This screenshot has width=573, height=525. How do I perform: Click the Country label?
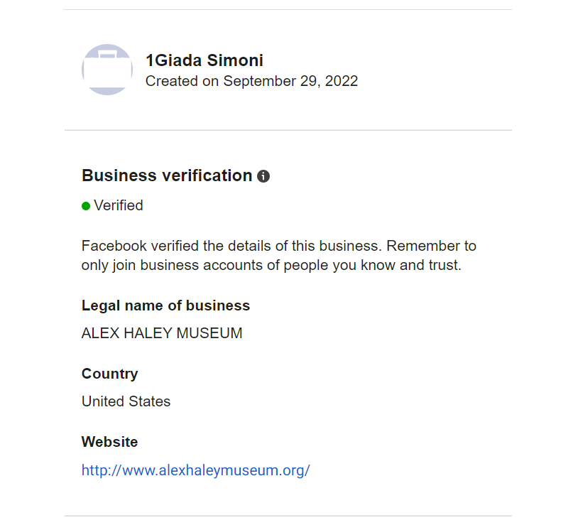pyautogui.click(x=109, y=374)
